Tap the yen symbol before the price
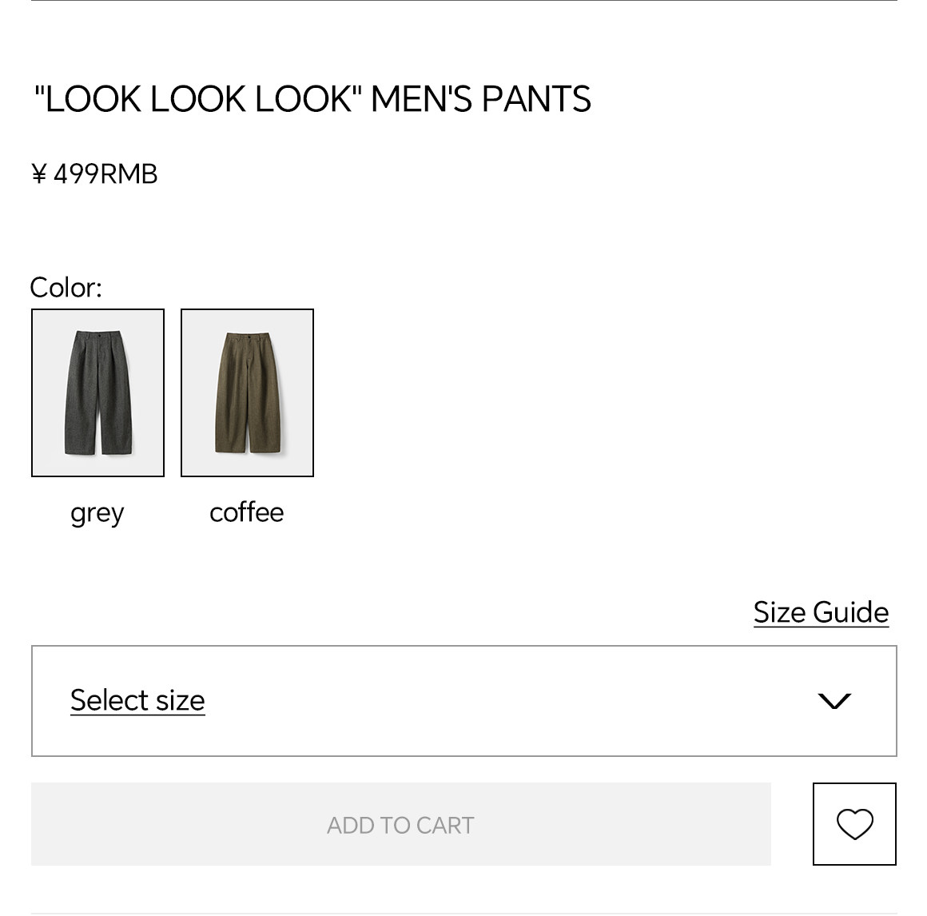This screenshot has width=927, height=916. 39,173
